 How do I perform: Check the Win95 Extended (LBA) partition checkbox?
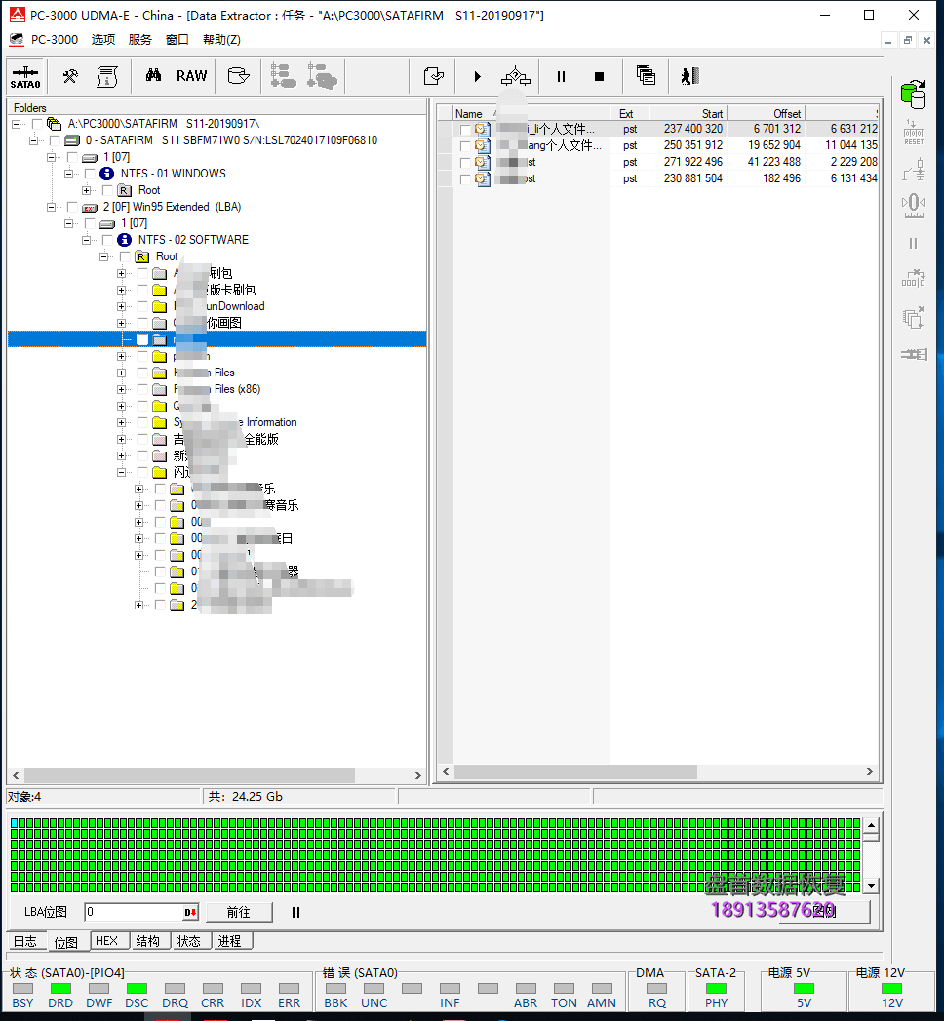coord(72,207)
